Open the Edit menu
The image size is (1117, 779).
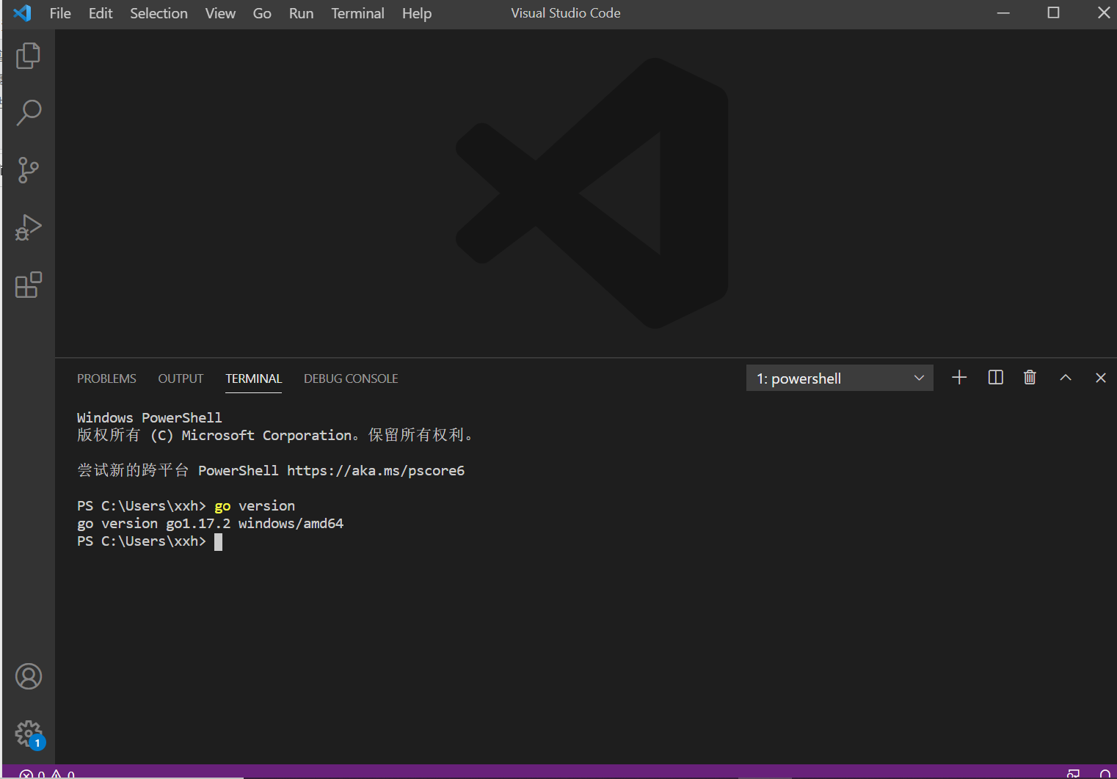point(101,13)
